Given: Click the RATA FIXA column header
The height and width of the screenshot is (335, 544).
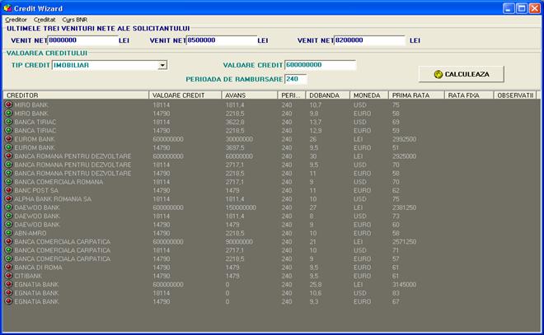Looking at the screenshot, I should point(469,95).
